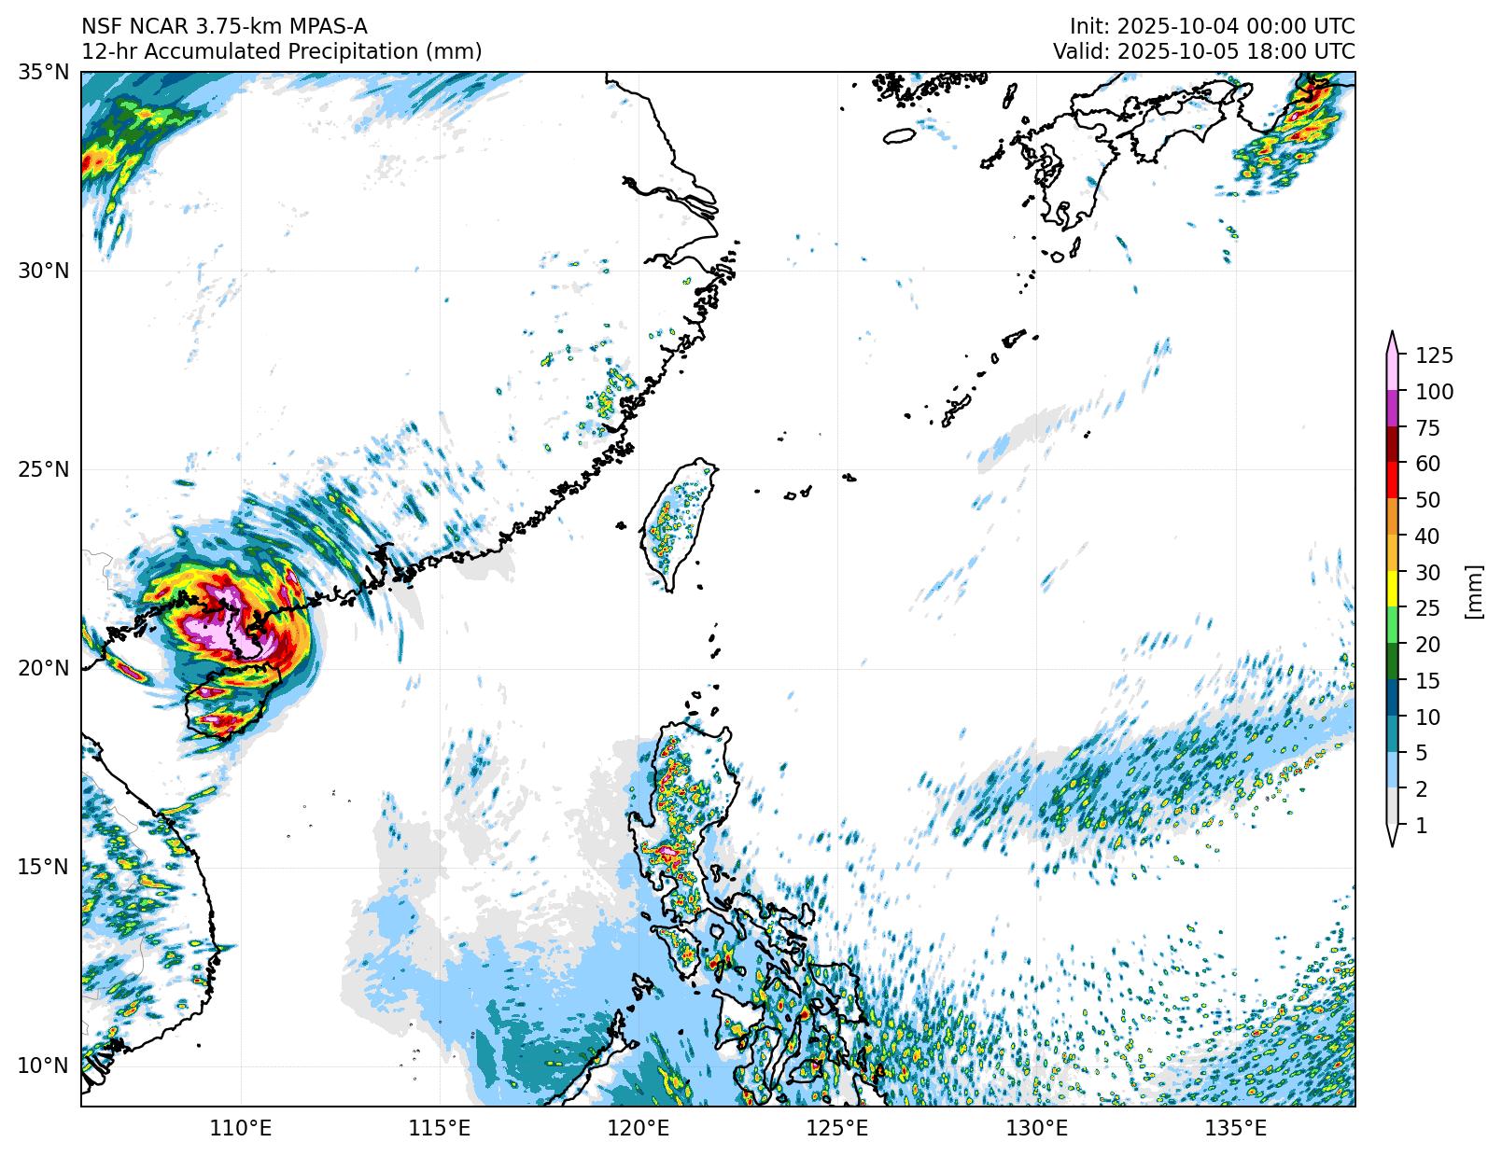The image size is (1502, 1156).
Task: Click the yellow 25–30 mm colorbar segment
Action: [1392, 590]
